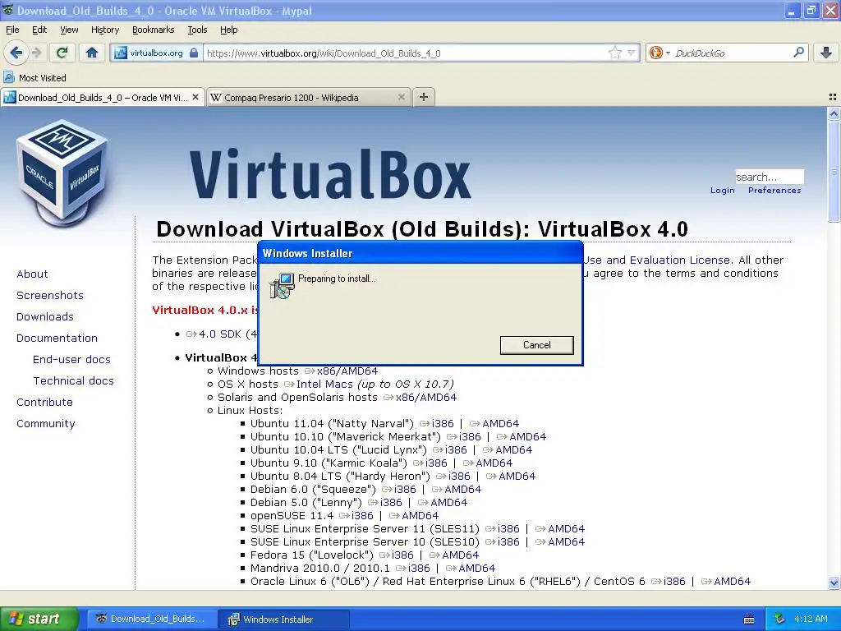
Task: Open End-user docs link
Action: pyautogui.click(x=71, y=360)
